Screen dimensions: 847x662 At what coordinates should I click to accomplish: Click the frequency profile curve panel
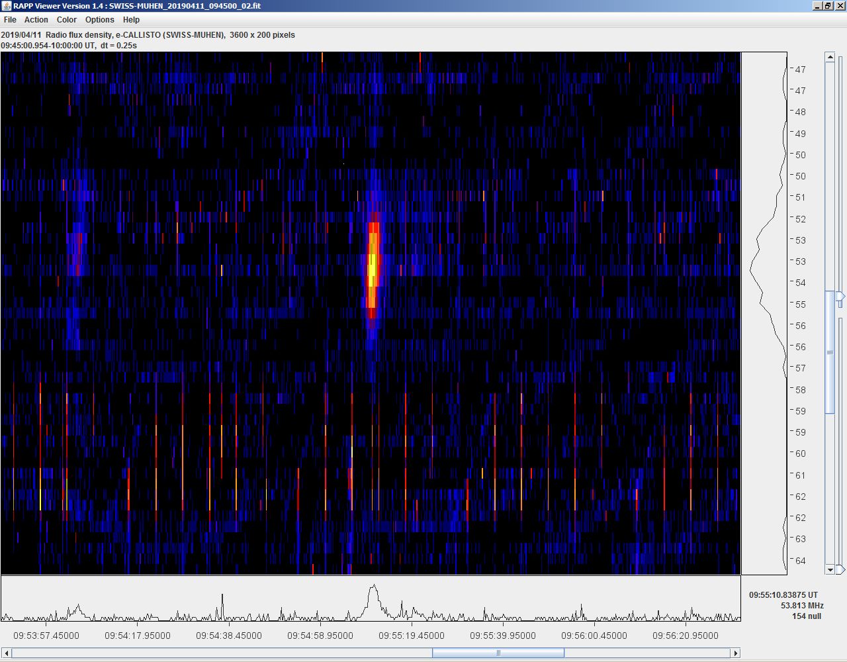(764, 313)
